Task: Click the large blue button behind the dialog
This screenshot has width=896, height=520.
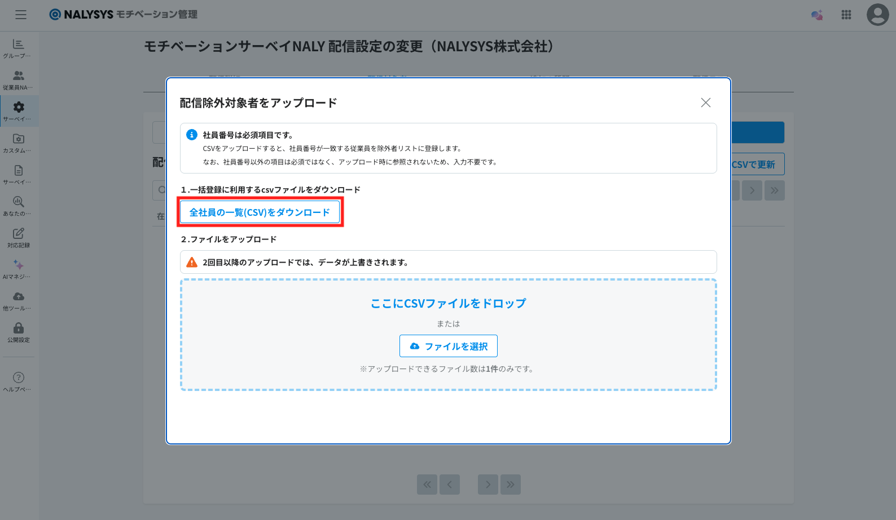Action: tap(758, 132)
